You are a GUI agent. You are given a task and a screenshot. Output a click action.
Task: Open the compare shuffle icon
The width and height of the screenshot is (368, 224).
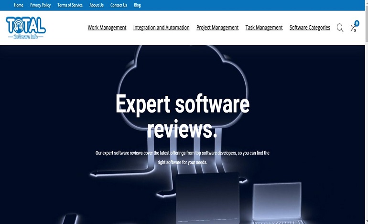click(x=353, y=28)
